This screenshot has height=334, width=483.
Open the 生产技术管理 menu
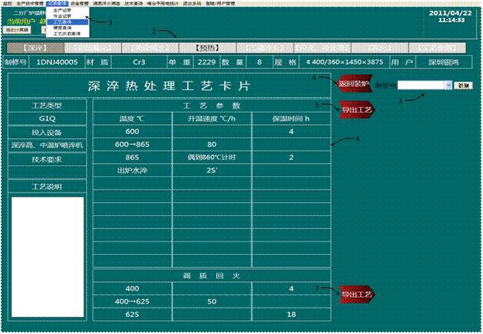pos(29,4)
